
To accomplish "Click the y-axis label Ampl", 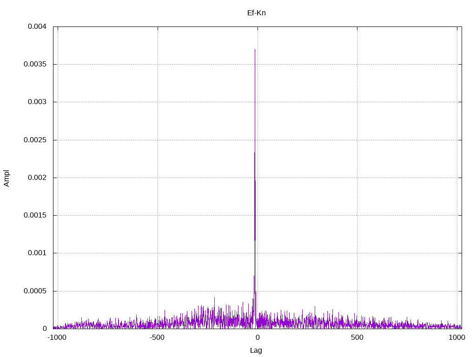I will (x=7, y=178).
